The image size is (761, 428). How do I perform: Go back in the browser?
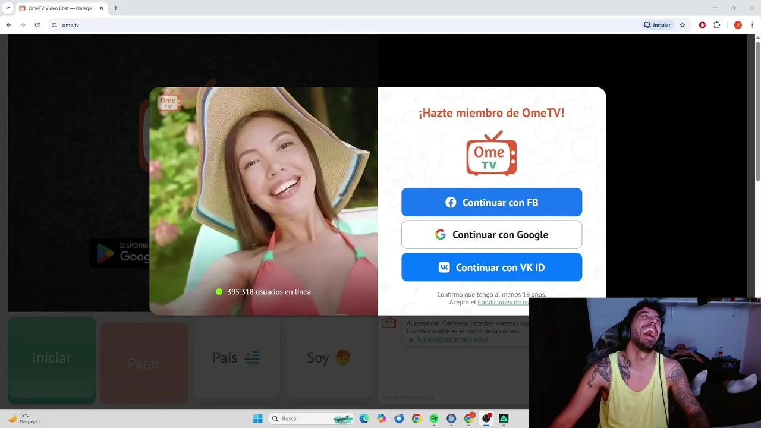point(8,25)
